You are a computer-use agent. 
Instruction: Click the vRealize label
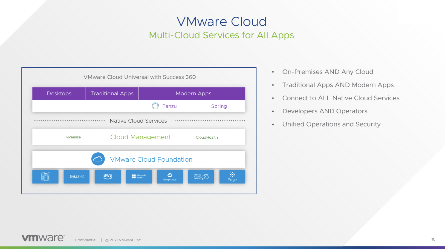click(x=73, y=137)
